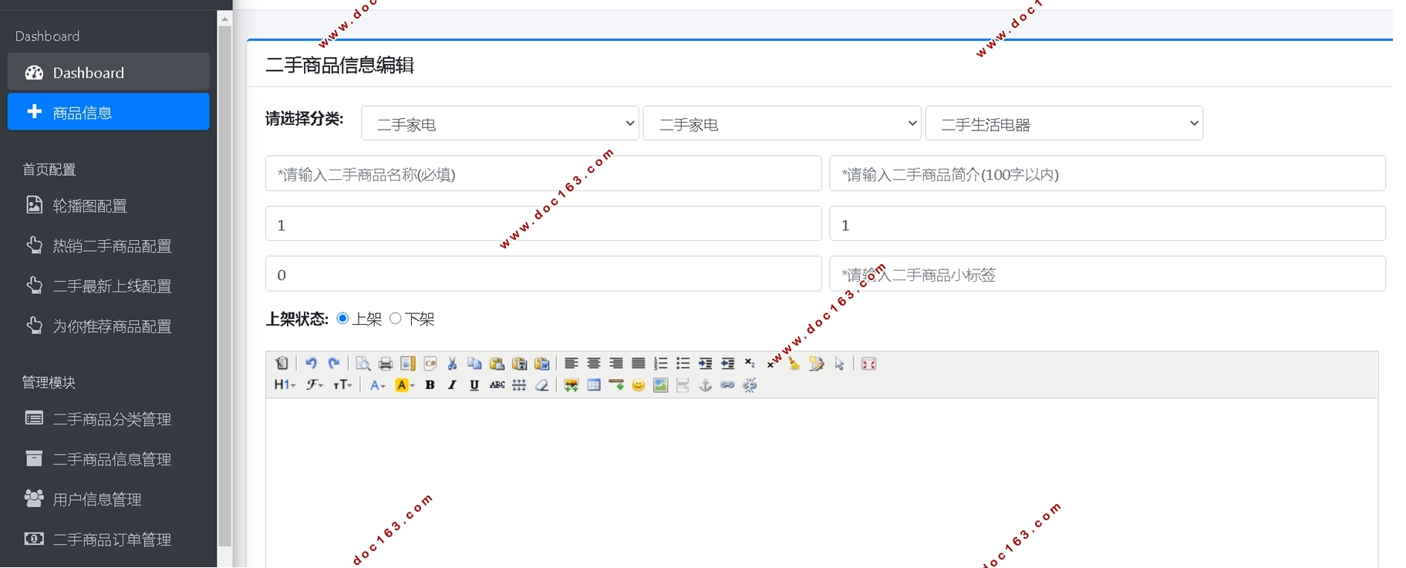
Task: Insert code block in editor
Action: point(430,363)
